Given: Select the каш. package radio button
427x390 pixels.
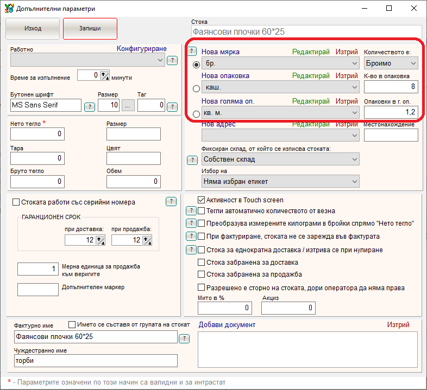Looking at the screenshot, I should tap(196, 88).
